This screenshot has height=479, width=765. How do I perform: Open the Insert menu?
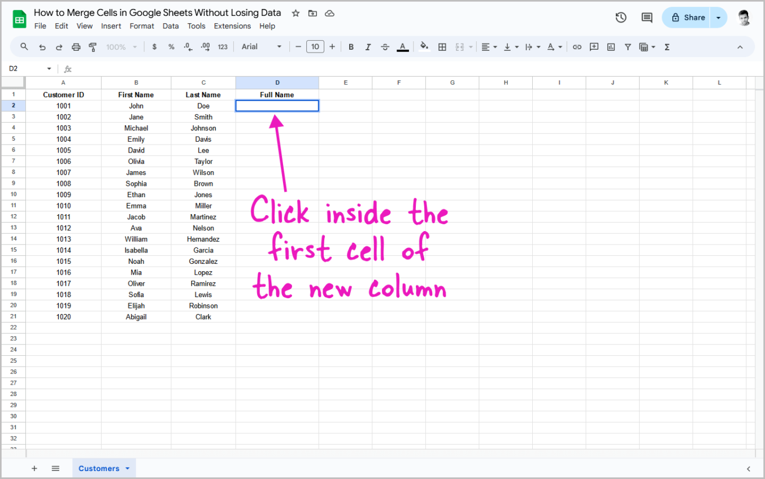click(111, 26)
